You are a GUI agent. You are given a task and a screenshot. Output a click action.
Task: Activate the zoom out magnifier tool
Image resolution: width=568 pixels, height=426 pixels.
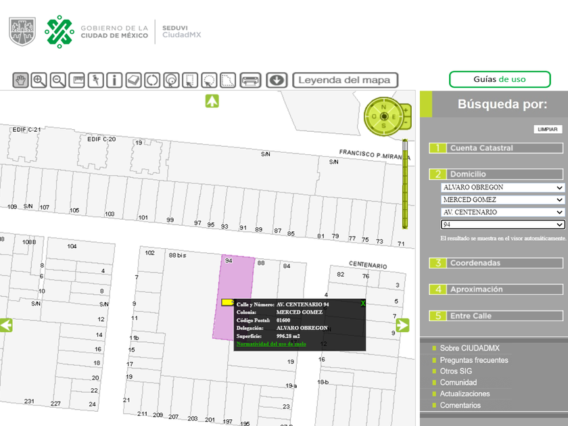pyautogui.click(x=58, y=80)
